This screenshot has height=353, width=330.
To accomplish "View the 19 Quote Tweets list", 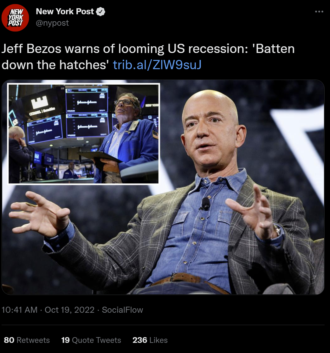I will click(91, 340).
